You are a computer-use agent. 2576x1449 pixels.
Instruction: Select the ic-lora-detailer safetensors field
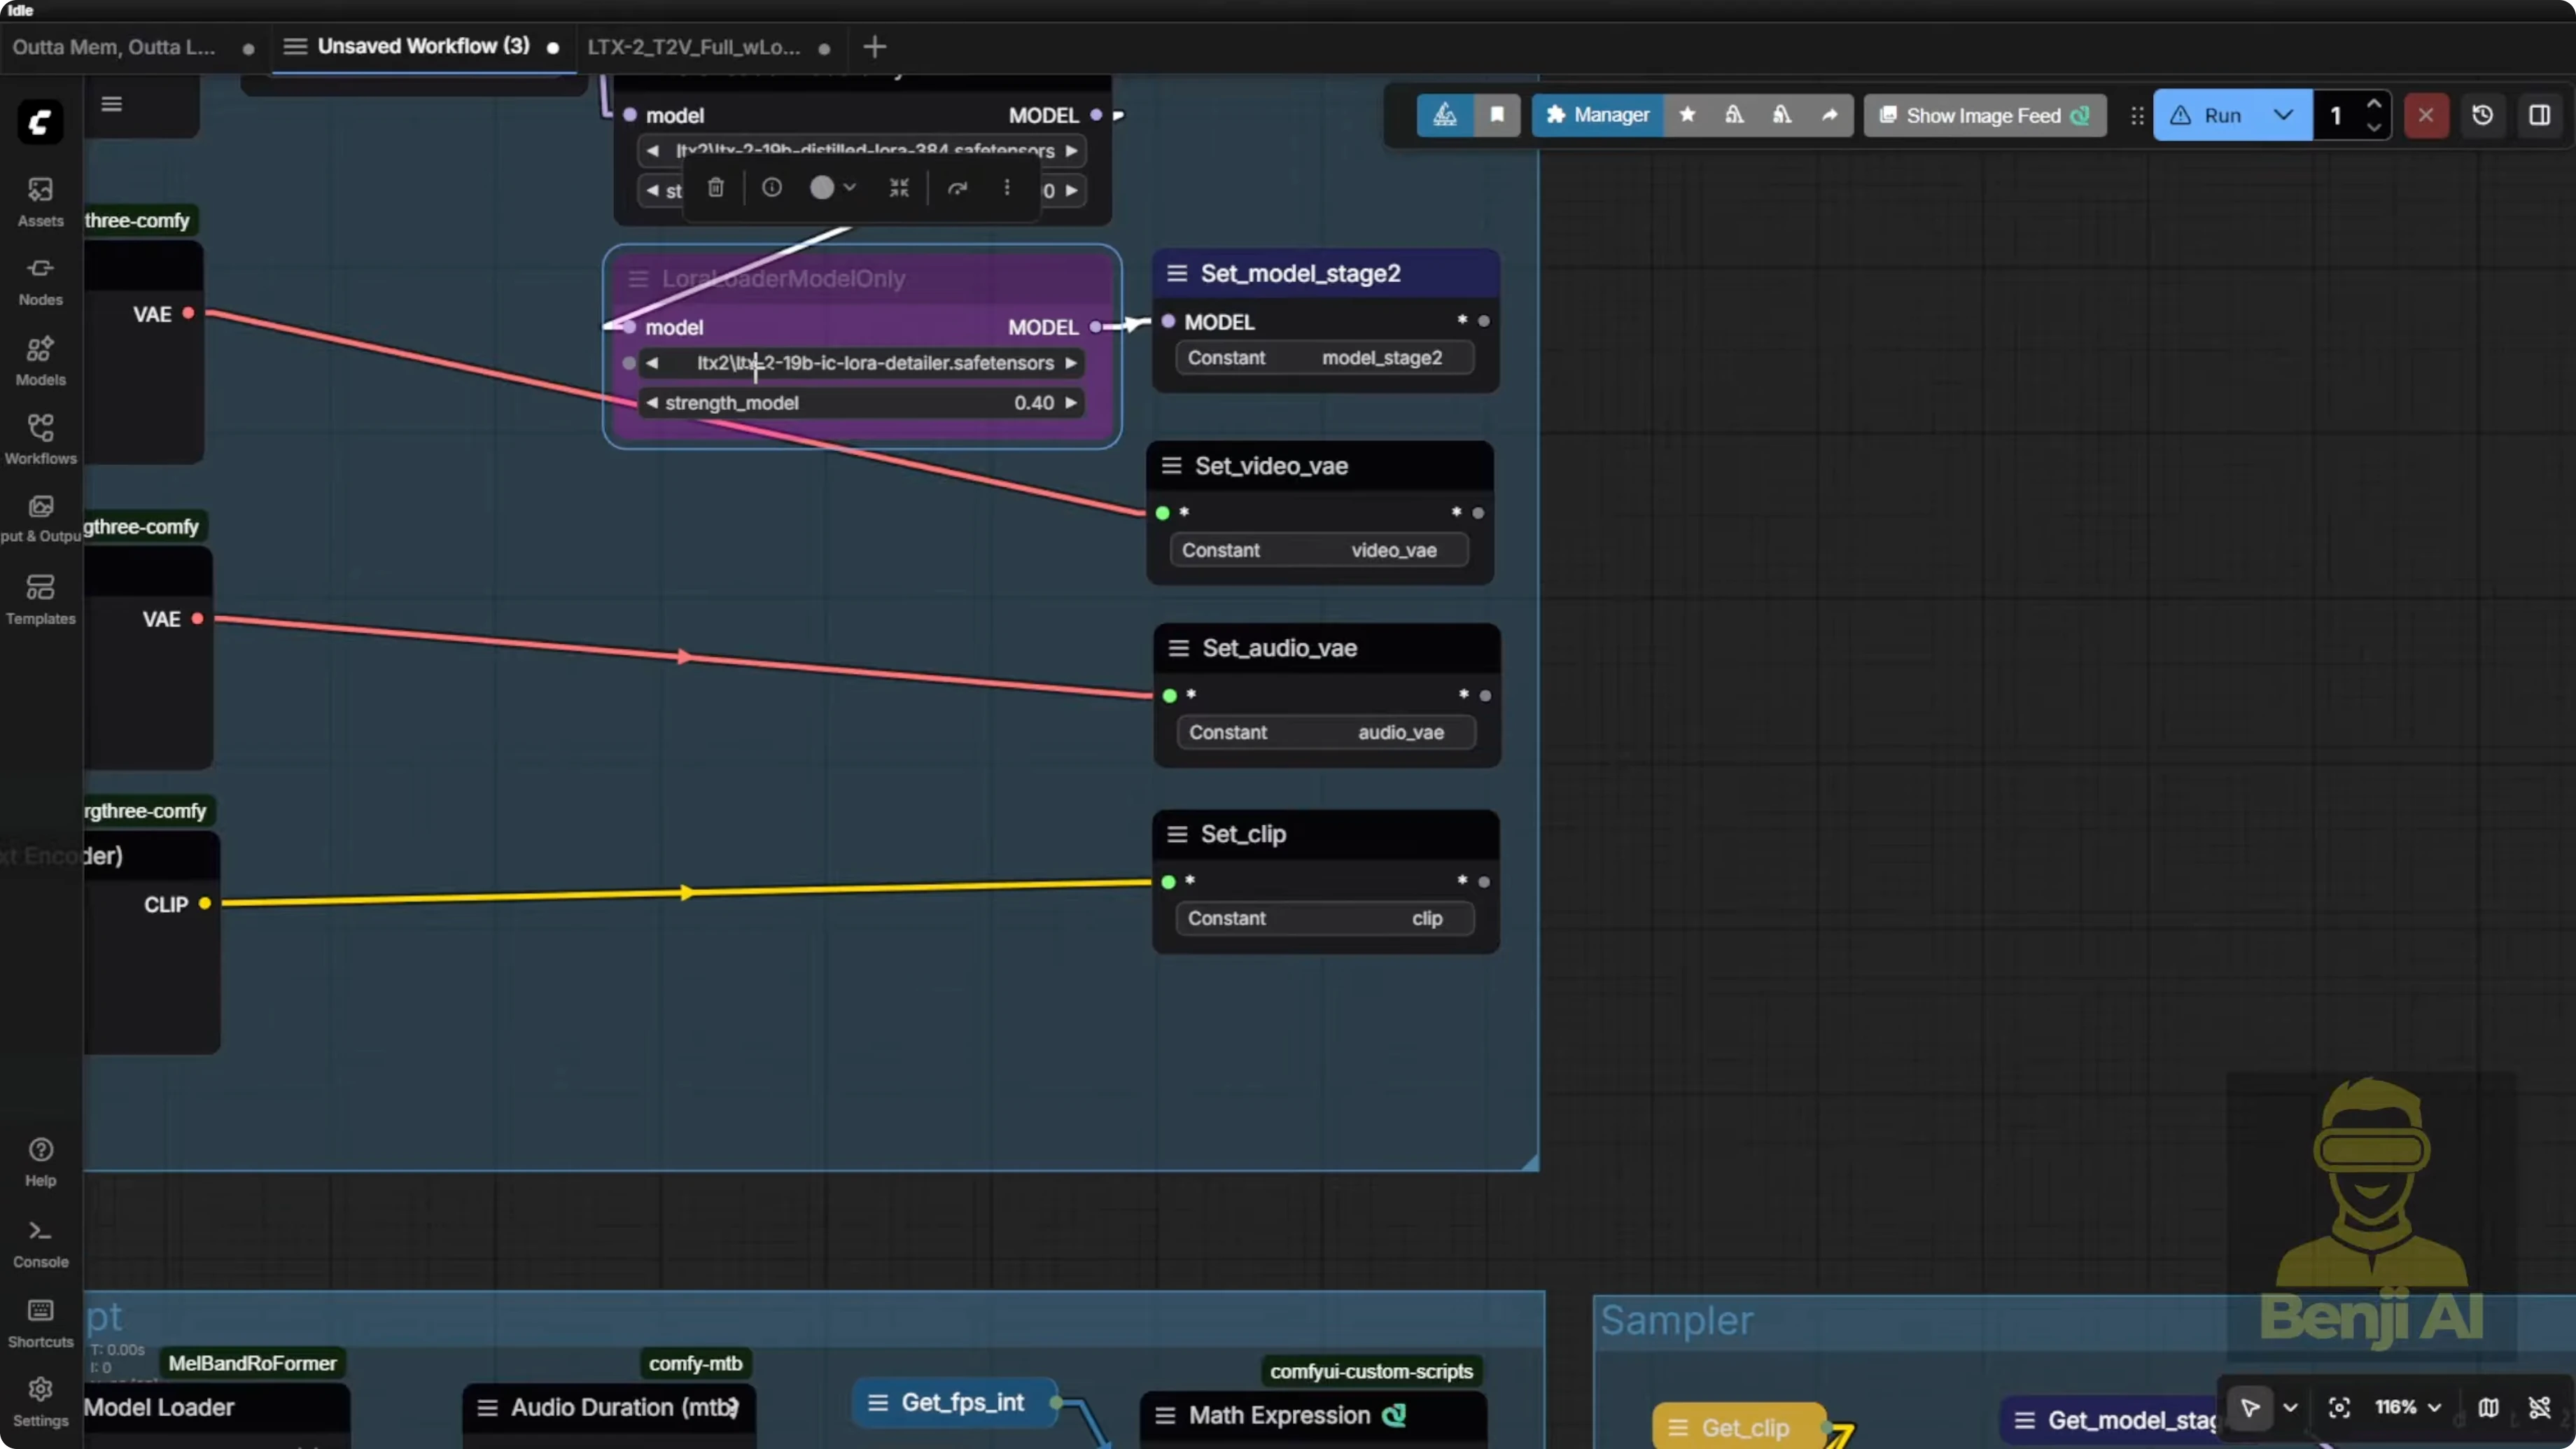[874, 363]
